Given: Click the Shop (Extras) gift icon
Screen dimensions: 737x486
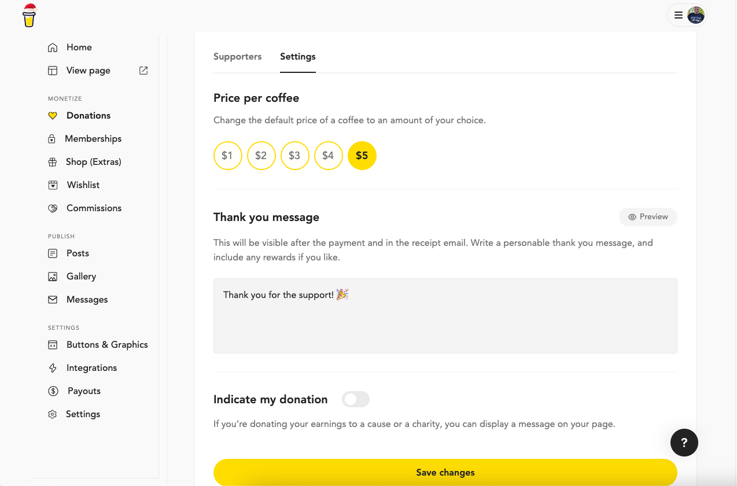Looking at the screenshot, I should point(53,162).
